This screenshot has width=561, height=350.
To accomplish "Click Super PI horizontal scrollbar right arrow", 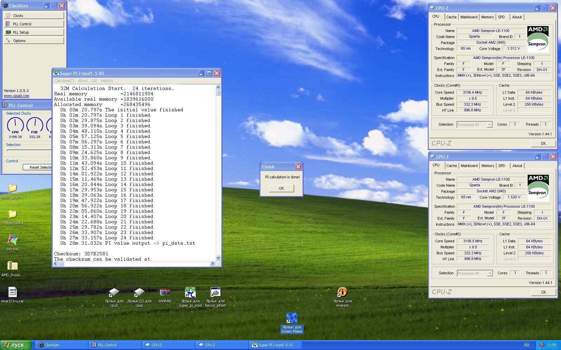I will 212,264.
